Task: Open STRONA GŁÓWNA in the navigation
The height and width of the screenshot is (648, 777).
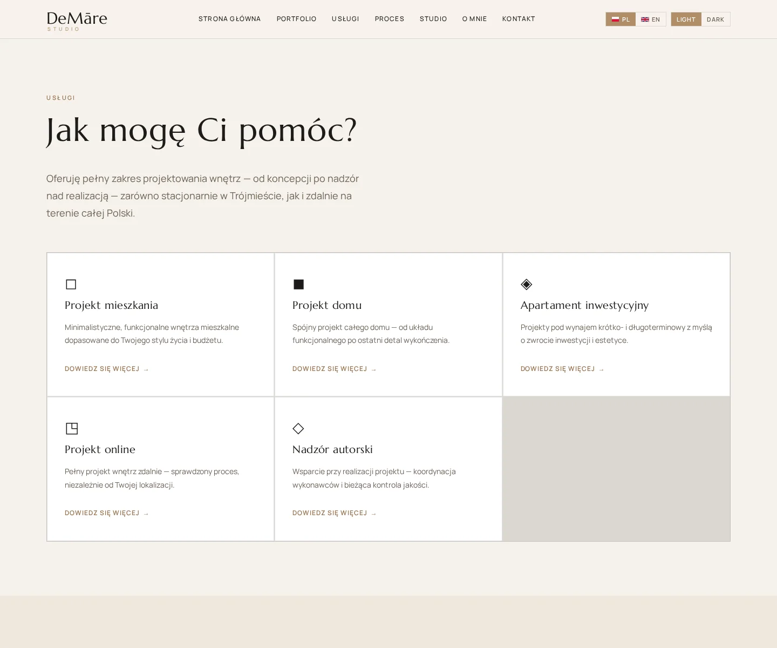Action: pos(229,19)
